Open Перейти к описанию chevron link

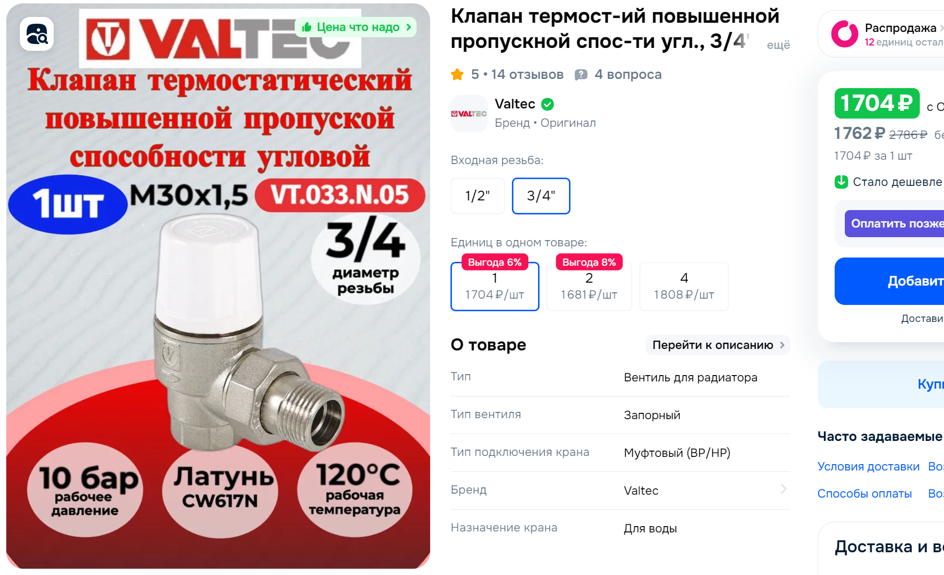[x=718, y=345]
